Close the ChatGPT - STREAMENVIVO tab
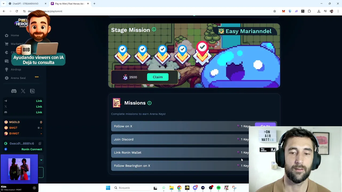This screenshot has height=192, width=342. tap(45, 4)
